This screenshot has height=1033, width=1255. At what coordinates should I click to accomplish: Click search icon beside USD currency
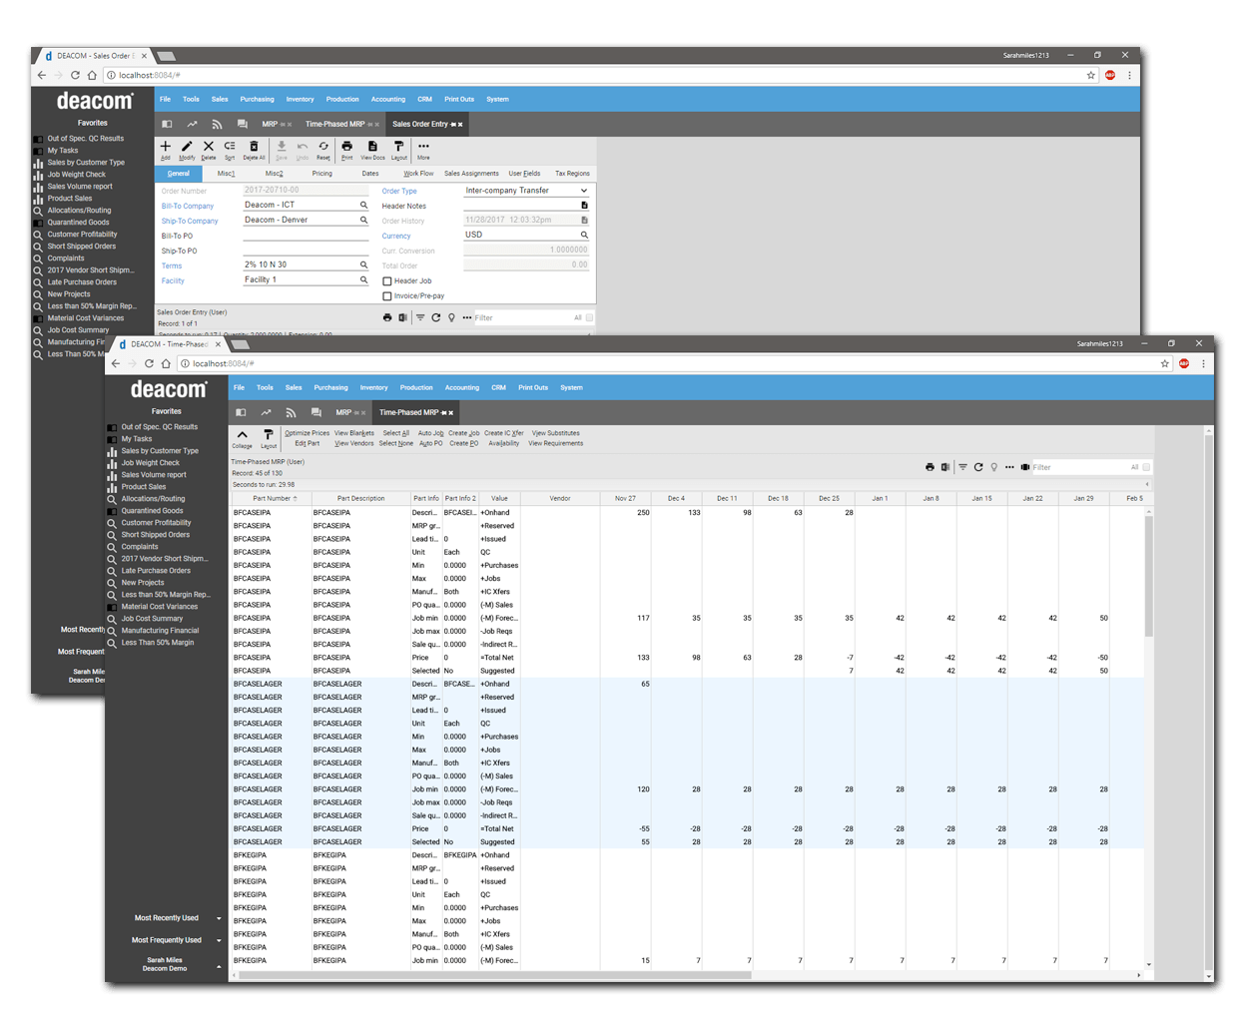click(584, 235)
